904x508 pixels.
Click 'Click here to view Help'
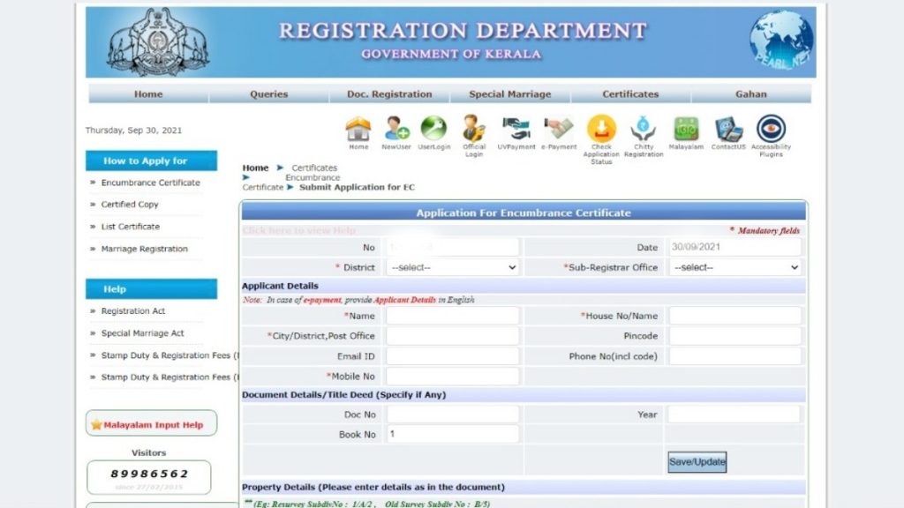[298, 229]
